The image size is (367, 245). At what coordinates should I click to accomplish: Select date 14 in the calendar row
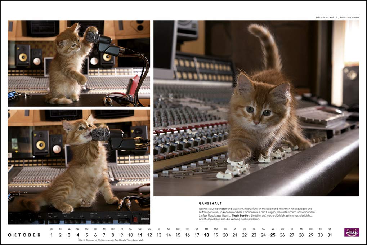pos(169,235)
